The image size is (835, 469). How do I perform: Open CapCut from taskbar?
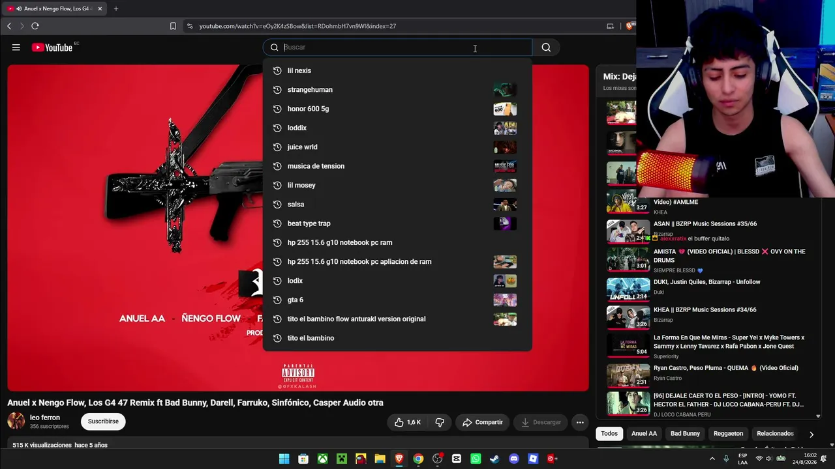(x=457, y=459)
